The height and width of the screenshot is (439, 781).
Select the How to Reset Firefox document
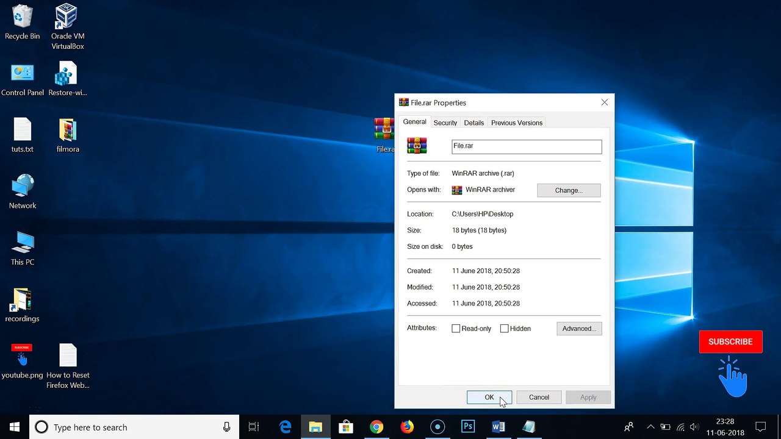point(68,366)
